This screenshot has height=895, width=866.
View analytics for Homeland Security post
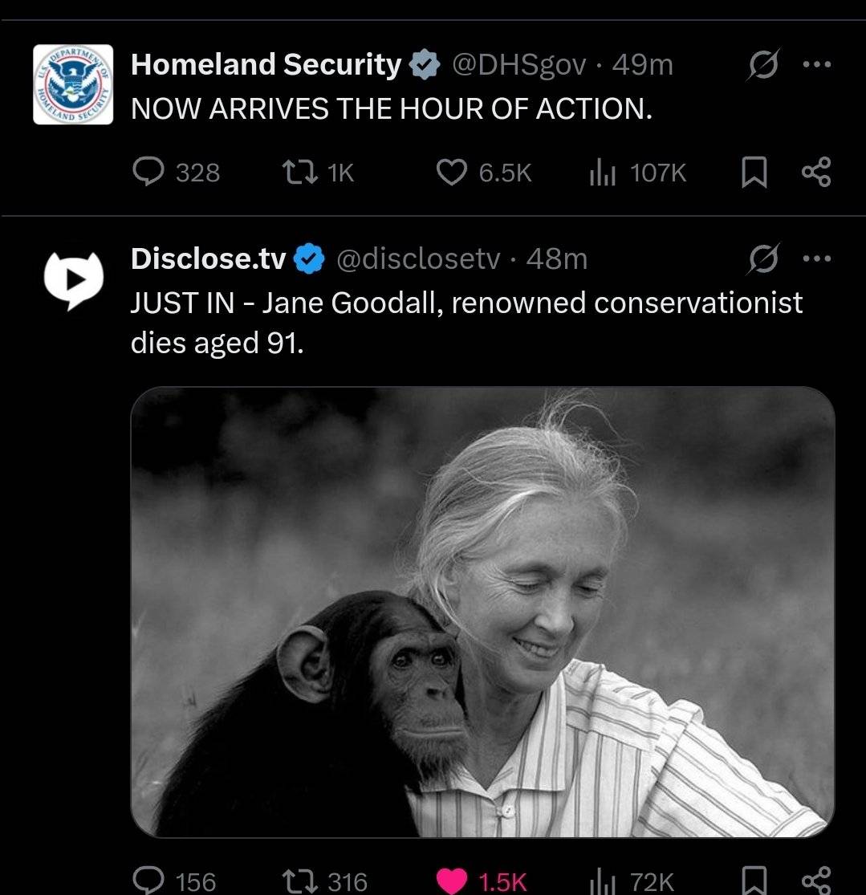603,172
